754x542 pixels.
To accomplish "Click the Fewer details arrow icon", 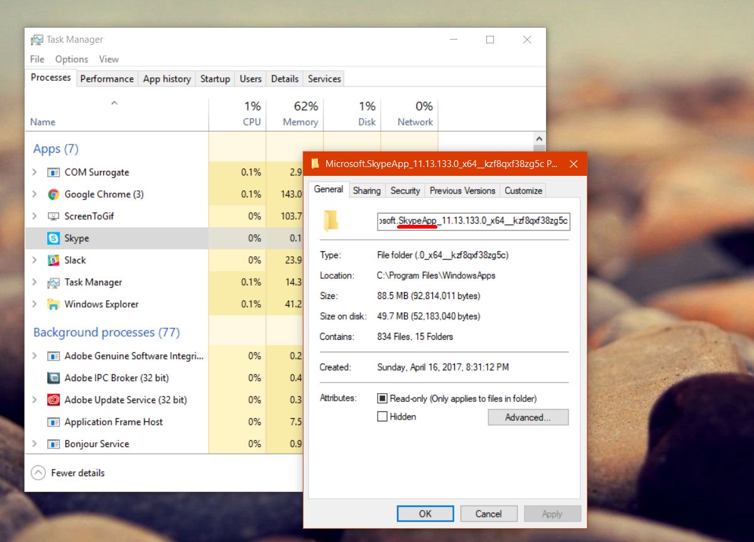I will (x=38, y=473).
